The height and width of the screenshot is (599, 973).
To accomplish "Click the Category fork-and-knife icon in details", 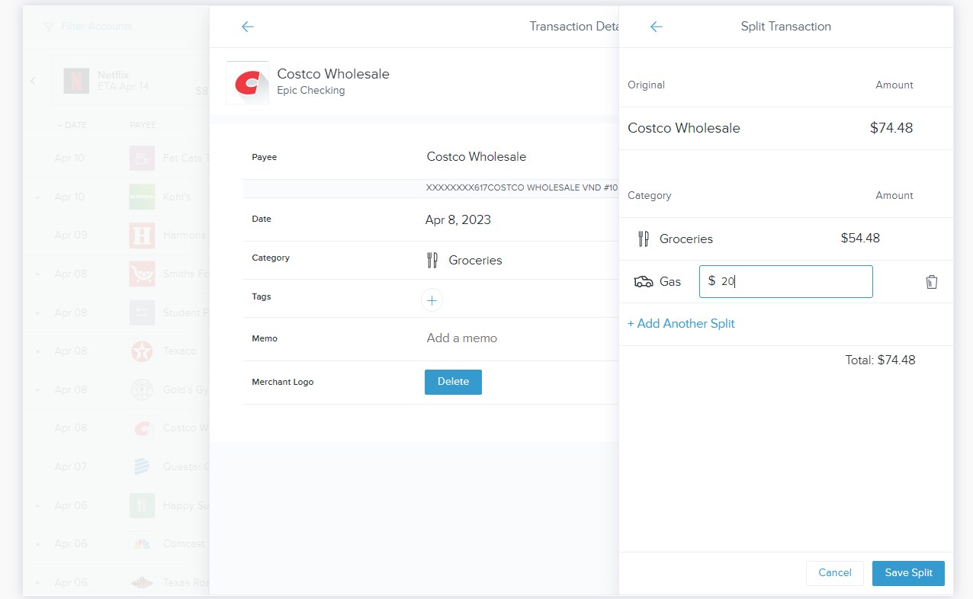I will pyautogui.click(x=432, y=261).
